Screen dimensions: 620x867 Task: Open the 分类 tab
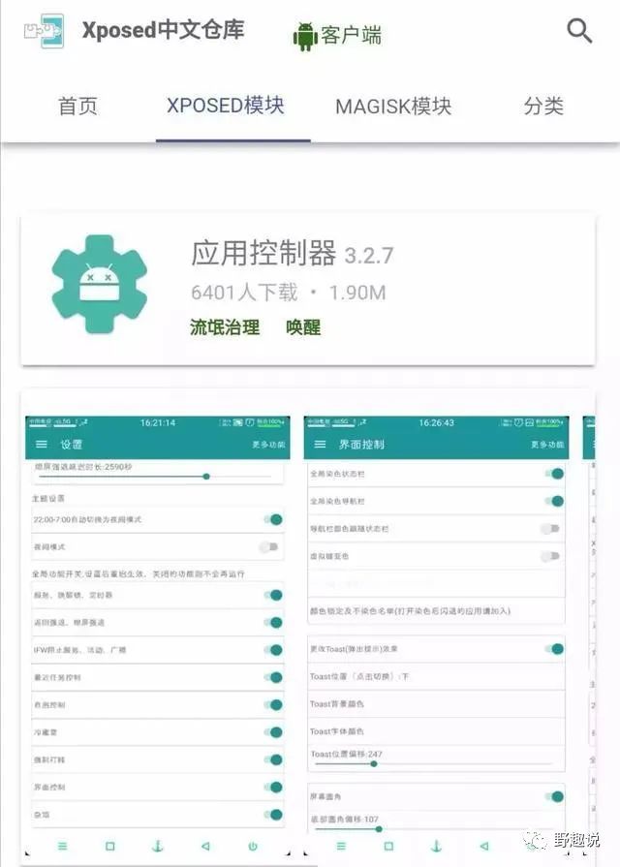543,106
